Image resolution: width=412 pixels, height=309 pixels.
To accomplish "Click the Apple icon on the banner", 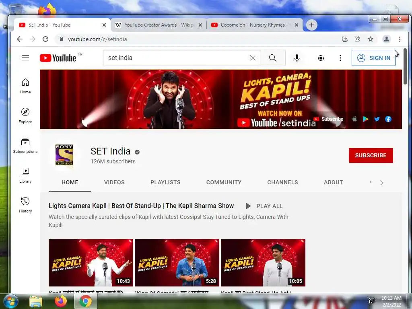I will tap(354, 119).
